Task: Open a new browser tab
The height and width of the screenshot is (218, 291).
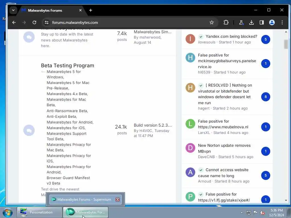Action: click(91, 11)
